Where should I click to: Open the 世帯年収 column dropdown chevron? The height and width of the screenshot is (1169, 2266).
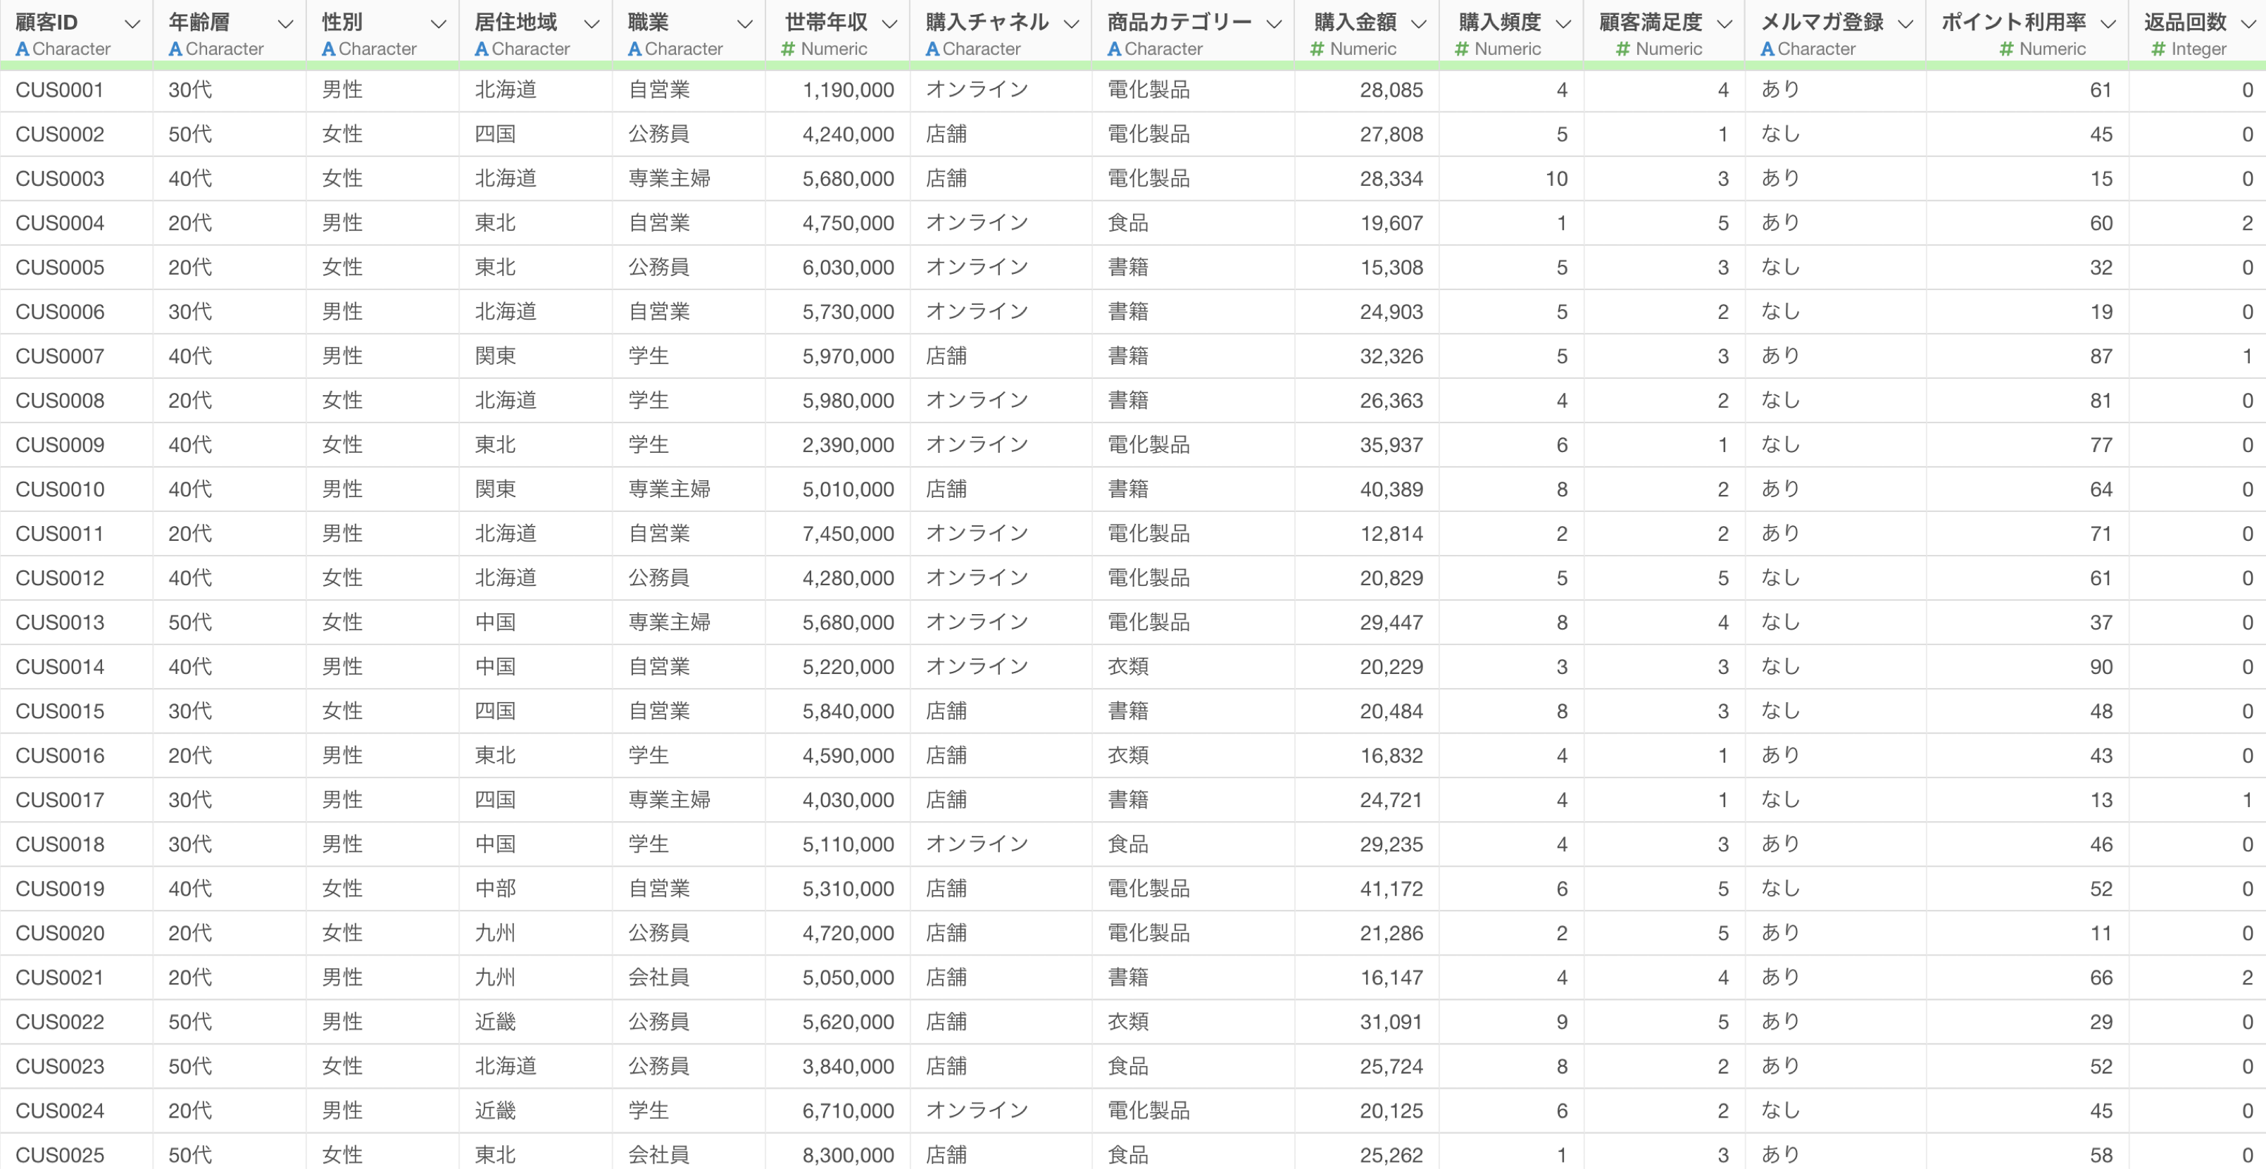point(889,24)
